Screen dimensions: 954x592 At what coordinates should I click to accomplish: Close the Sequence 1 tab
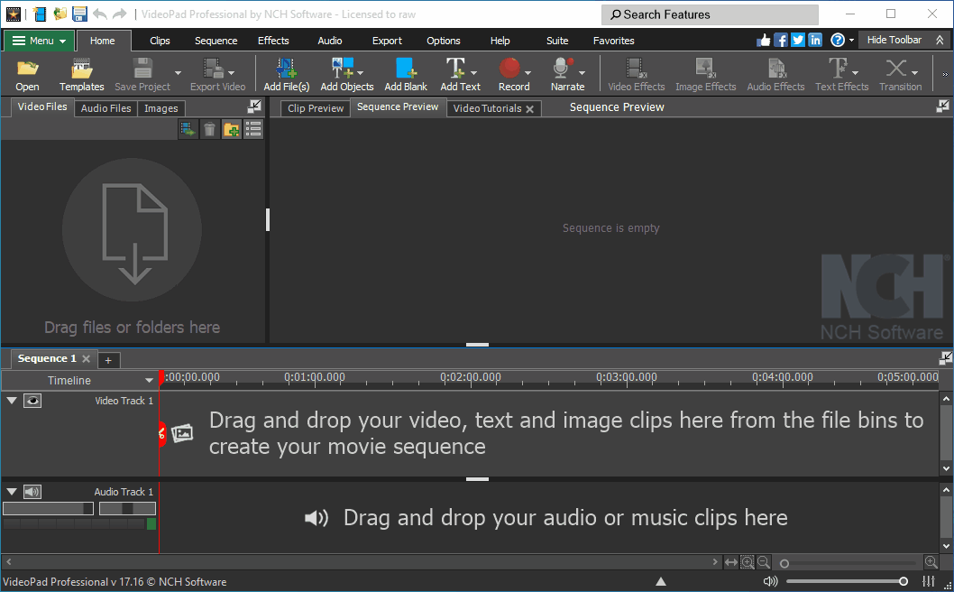(x=87, y=359)
